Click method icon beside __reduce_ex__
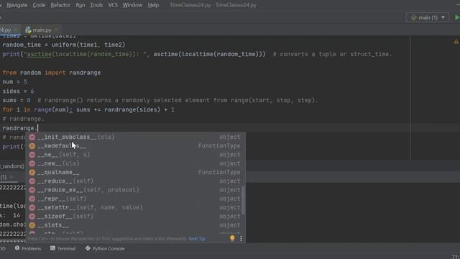 [x=32, y=190]
